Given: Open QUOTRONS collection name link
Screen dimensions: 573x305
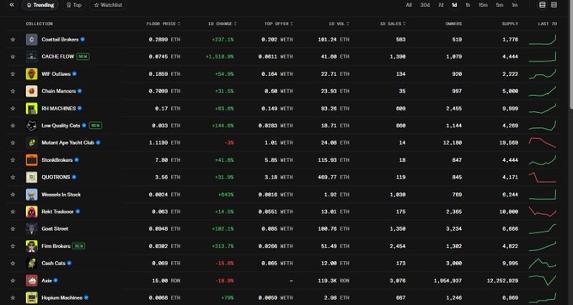Looking at the screenshot, I should click(x=56, y=177).
